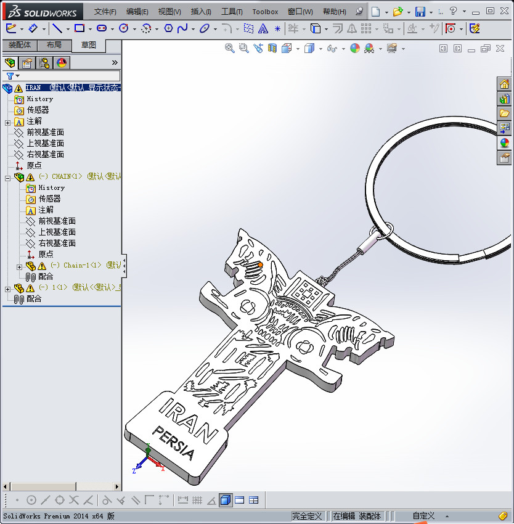The width and height of the screenshot is (514, 524).
Task: Open the 编辑(E) menu
Action: [x=137, y=12]
